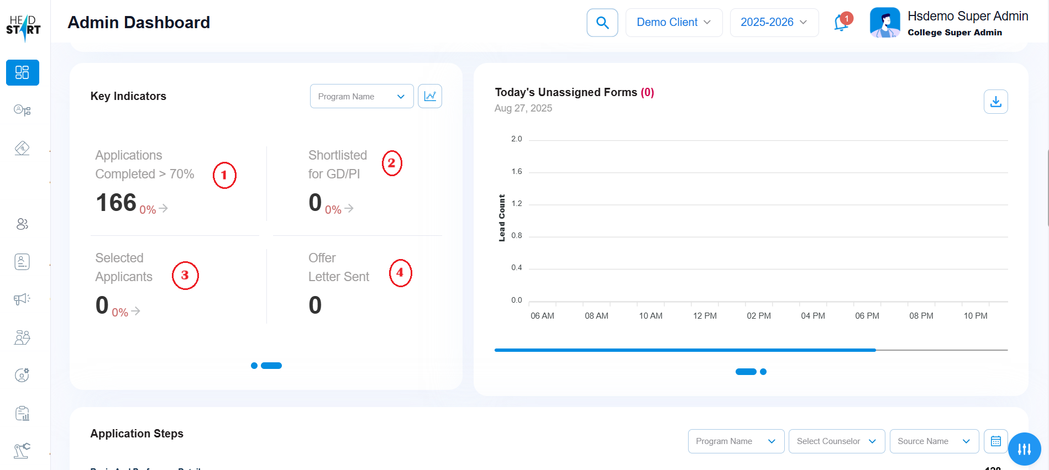Open the 2025-2026 session dropdown
This screenshot has width=1049, height=470.
pyautogui.click(x=774, y=23)
